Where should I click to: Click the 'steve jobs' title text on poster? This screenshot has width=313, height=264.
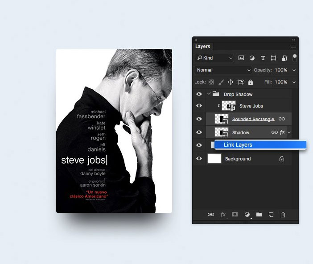click(83, 160)
